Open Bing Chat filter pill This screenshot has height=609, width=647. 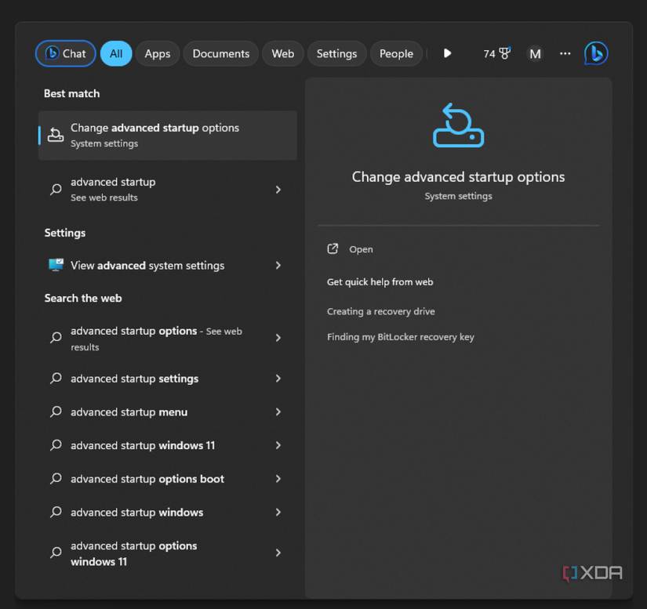[66, 53]
